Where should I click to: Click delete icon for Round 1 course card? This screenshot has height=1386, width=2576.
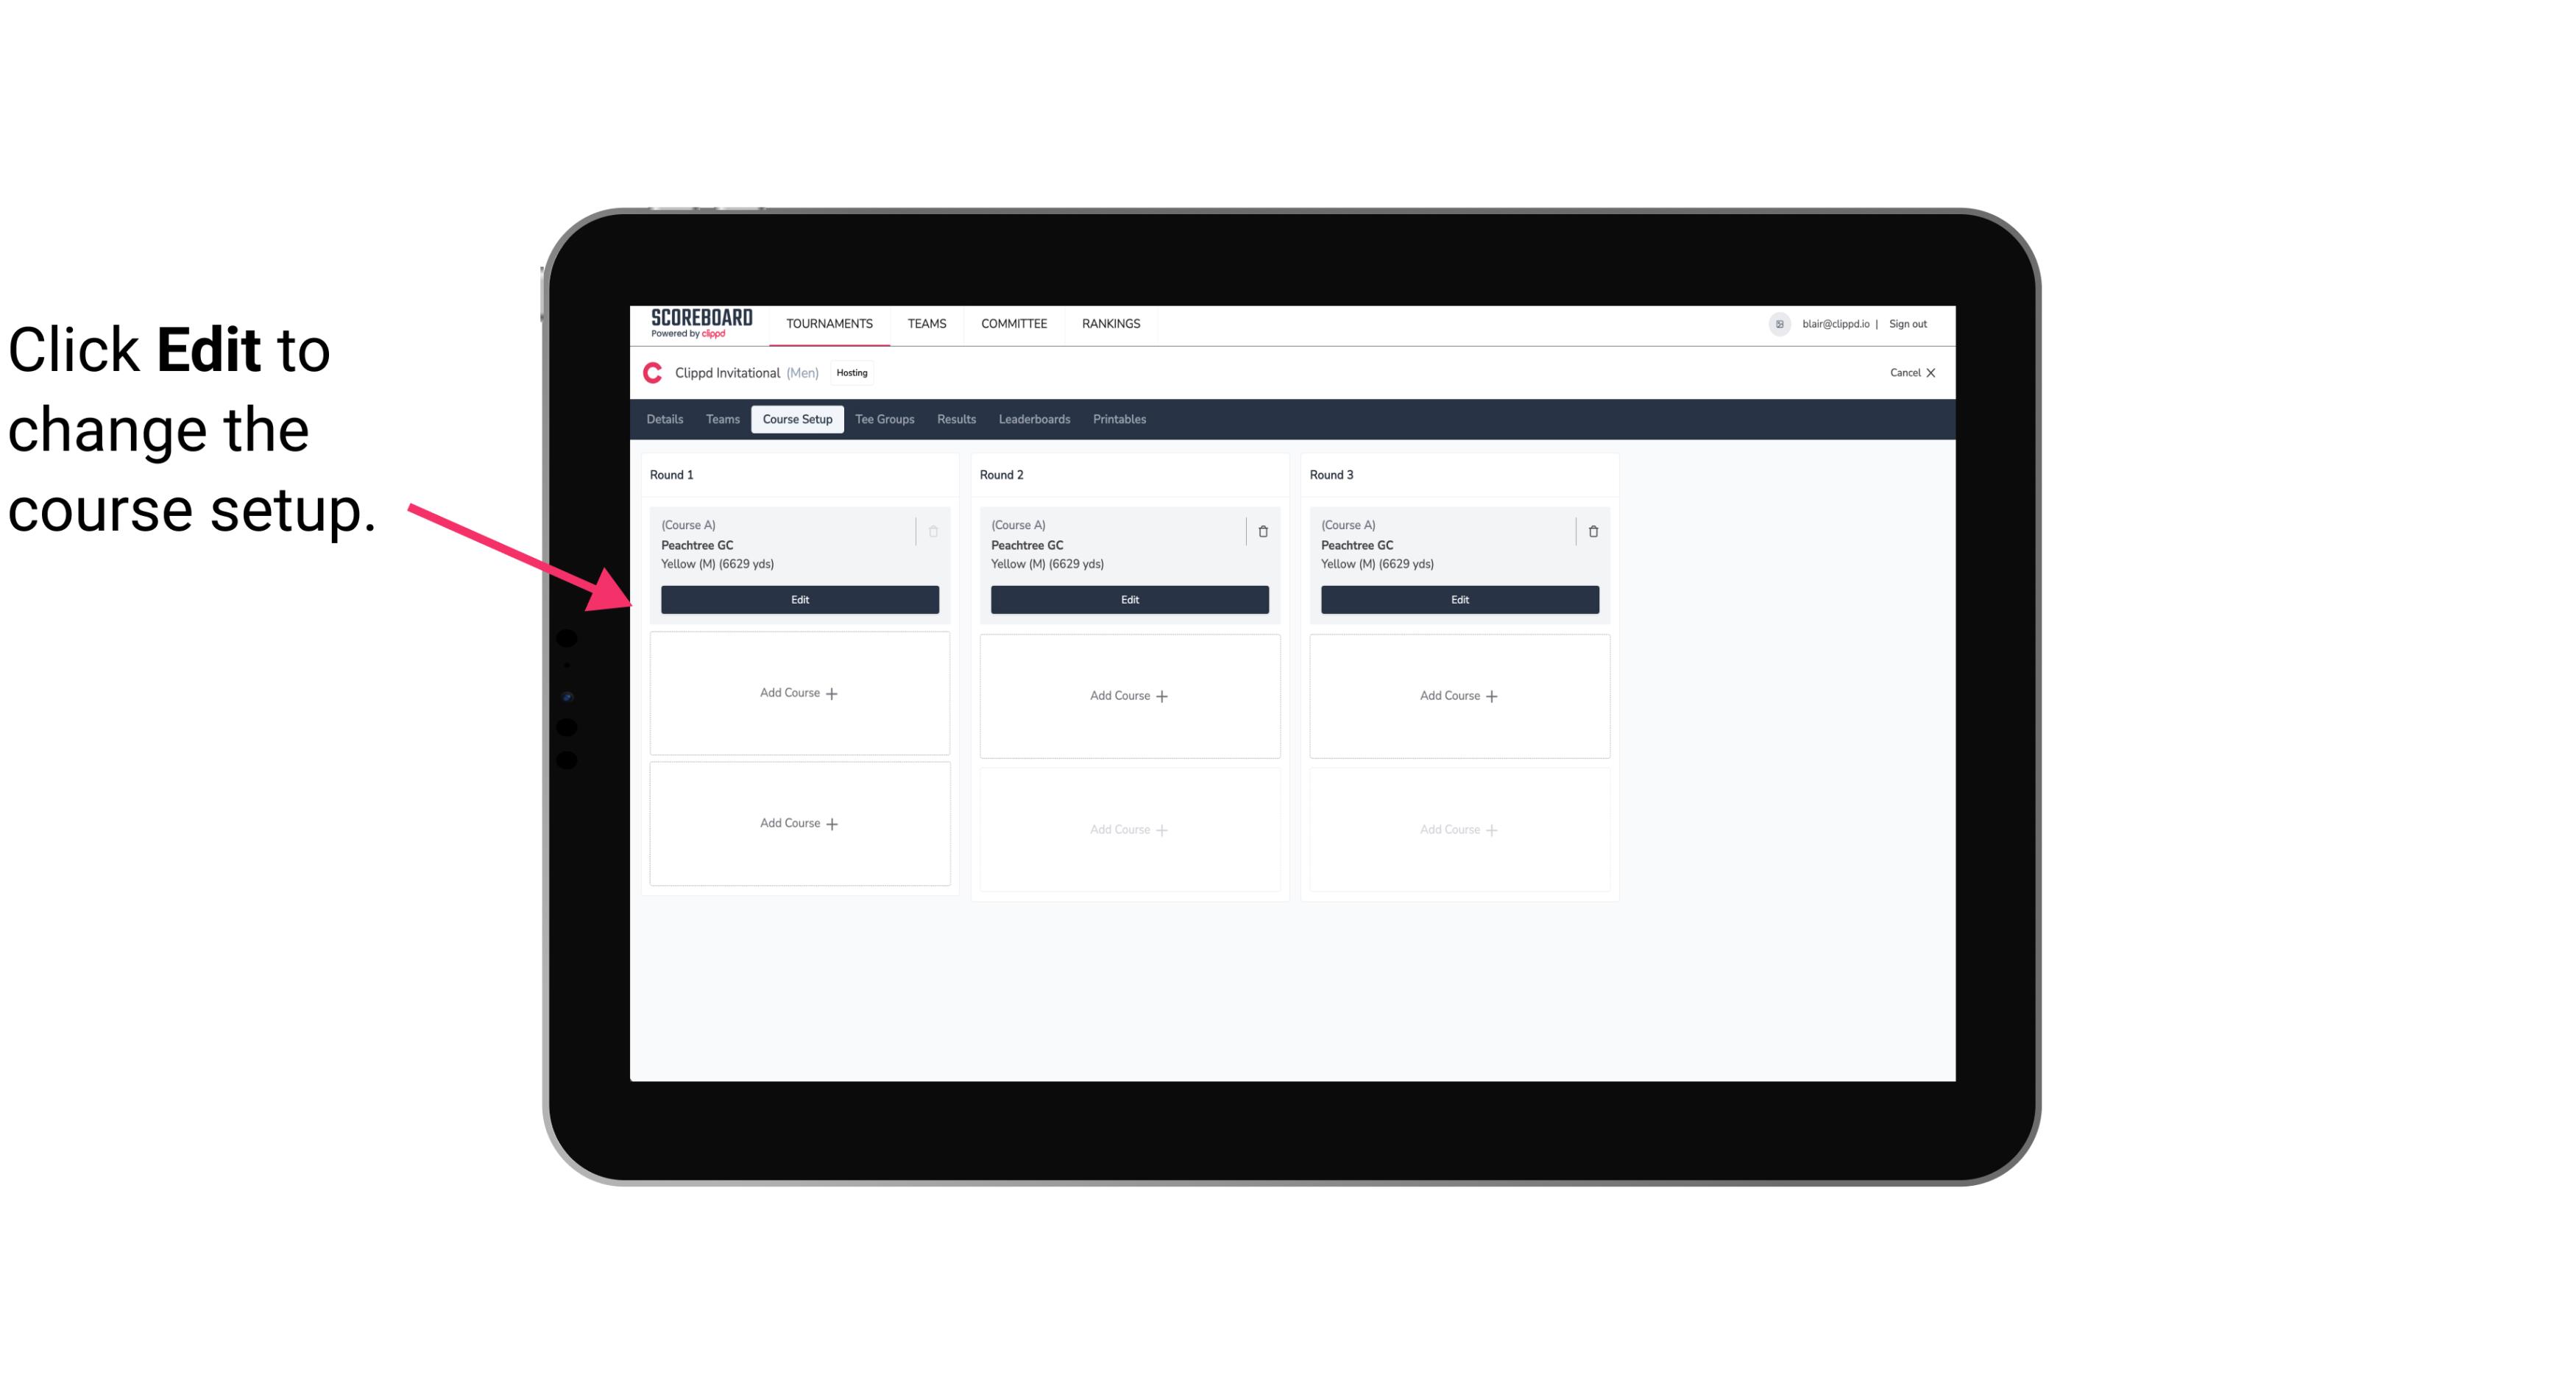pos(933,531)
